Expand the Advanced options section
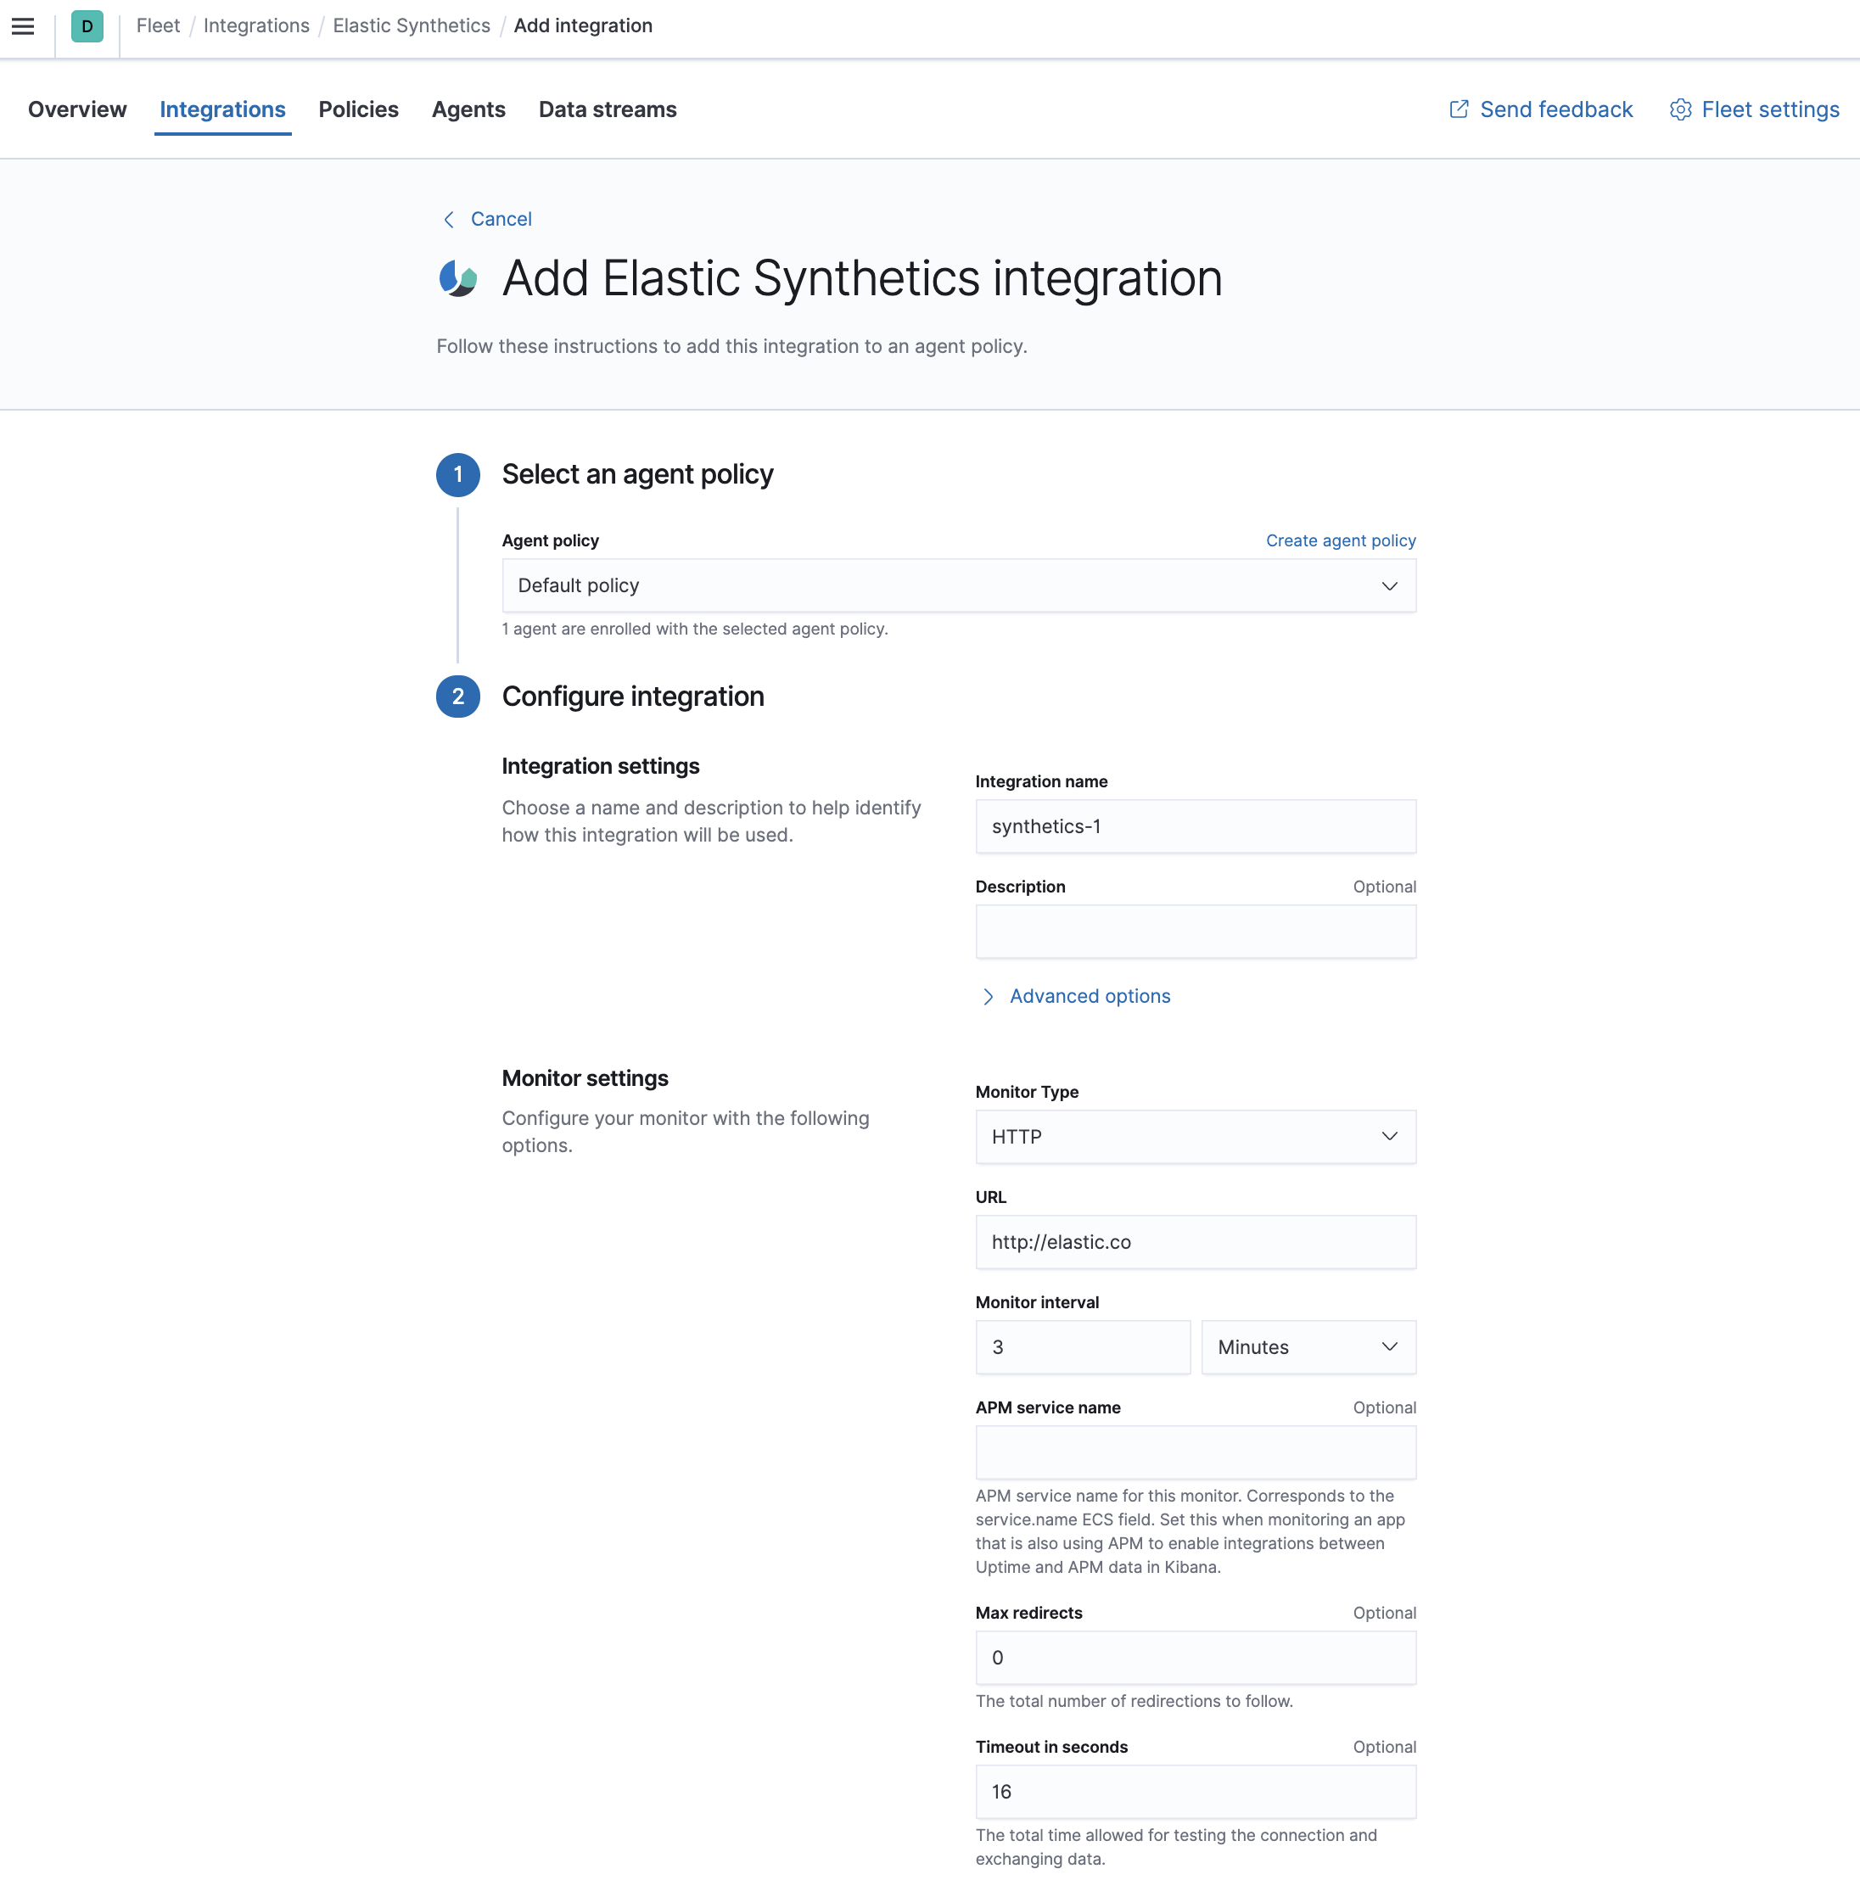This screenshot has height=1880, width=1860. tap(1088, 995)
